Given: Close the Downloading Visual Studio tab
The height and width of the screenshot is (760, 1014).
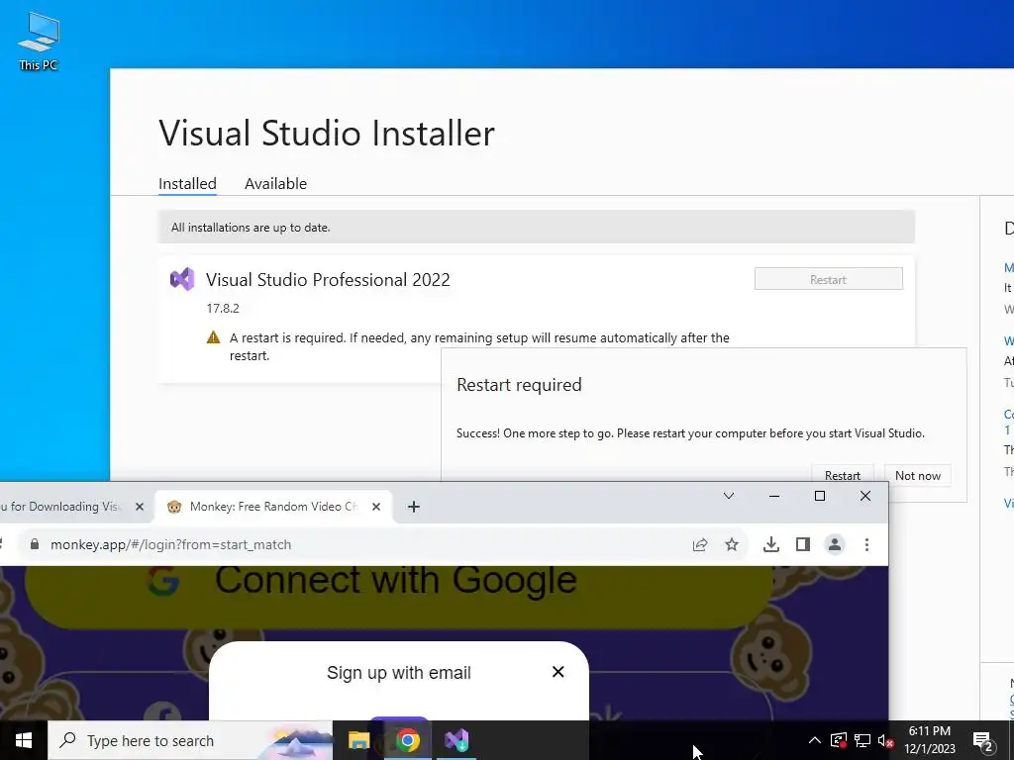Looking at the screenshot, I should (x=139, y=507).
